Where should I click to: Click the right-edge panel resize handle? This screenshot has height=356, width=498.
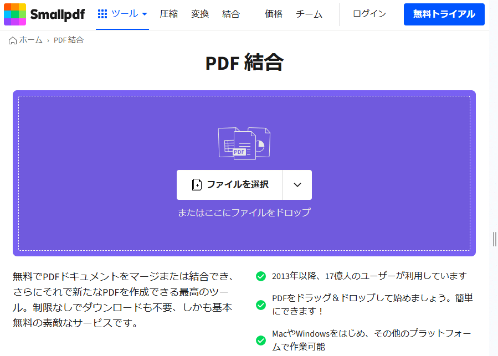495,239
